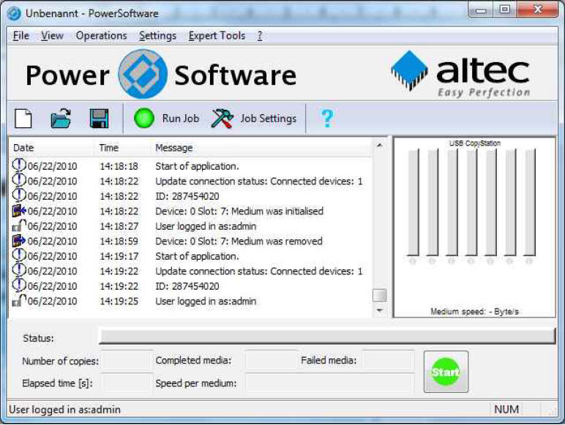This screenshot has height=425, width=565.
Task: Open the View menu
Action: coord(52,36)
